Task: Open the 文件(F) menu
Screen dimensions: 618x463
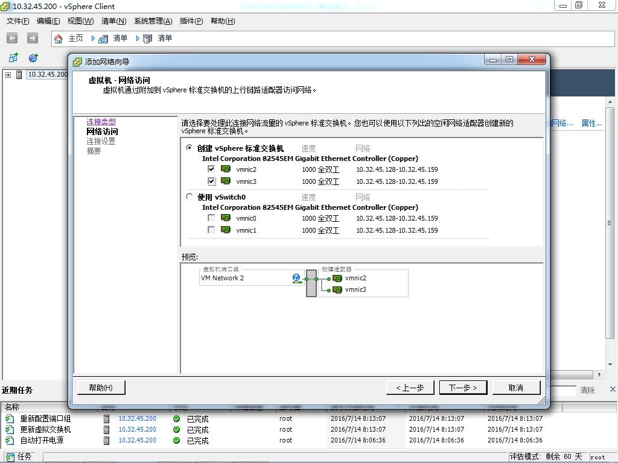Action: (x=18, y=21)
